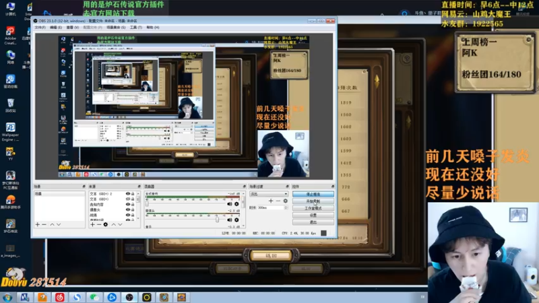The height and width of the screenshot is (303, 539).
Task: Toggle visibility of 文本 (GDI+) 2 source
Action: pos(128,194)
